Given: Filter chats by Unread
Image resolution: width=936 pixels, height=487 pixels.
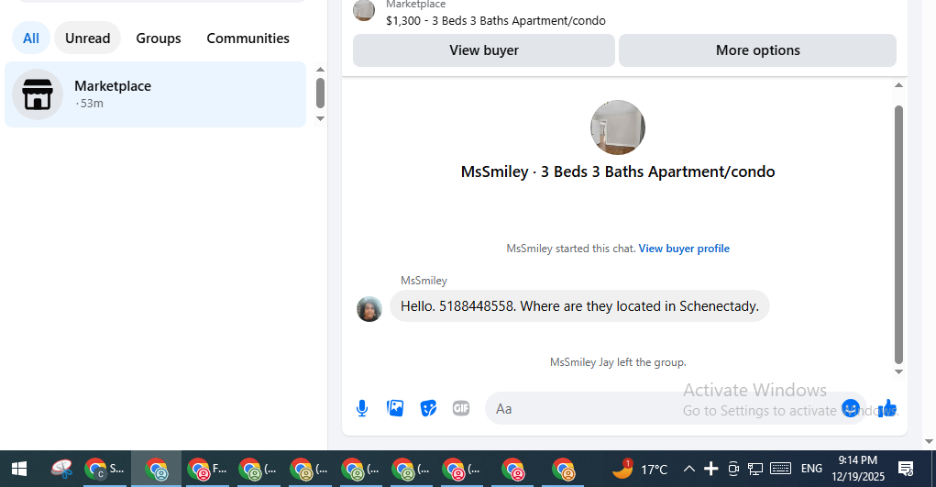Looking at the screenshot, I should (x=88, y=39).
